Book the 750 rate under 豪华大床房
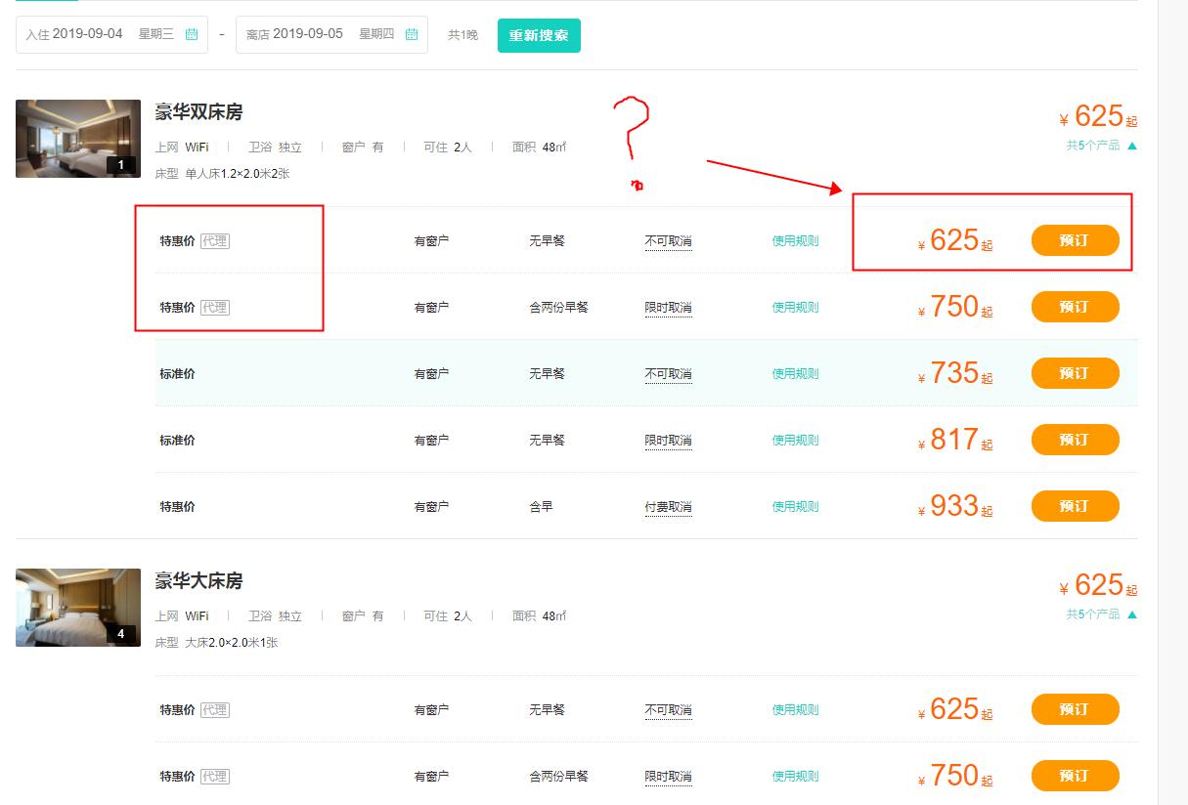 1075,776
